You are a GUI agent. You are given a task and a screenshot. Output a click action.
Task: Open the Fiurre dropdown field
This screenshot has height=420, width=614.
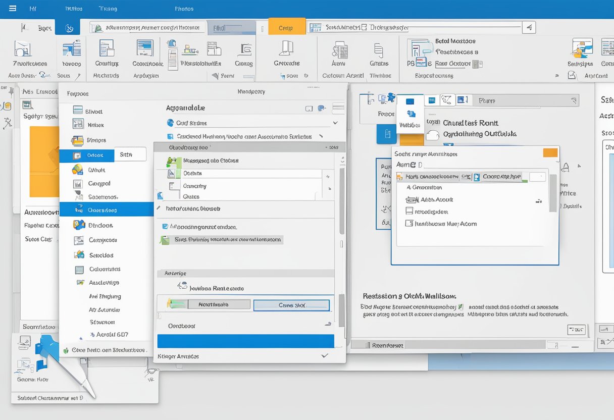point(525,101)
